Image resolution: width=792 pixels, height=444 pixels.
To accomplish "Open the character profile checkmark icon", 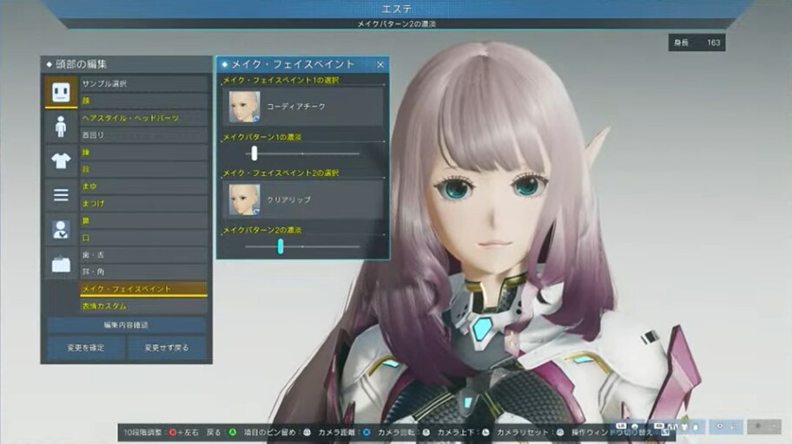I will point(61,229).
